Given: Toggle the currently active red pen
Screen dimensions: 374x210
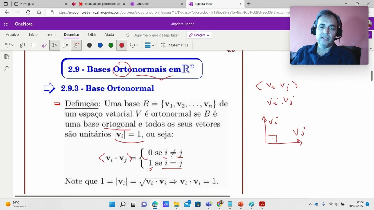Looking at the screenshot, I should (121, 45).
